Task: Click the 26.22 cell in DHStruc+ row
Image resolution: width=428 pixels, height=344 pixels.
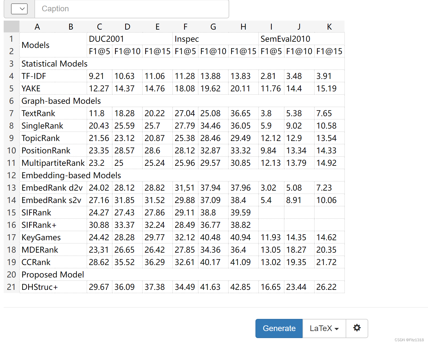Action: tap(329, 287)
